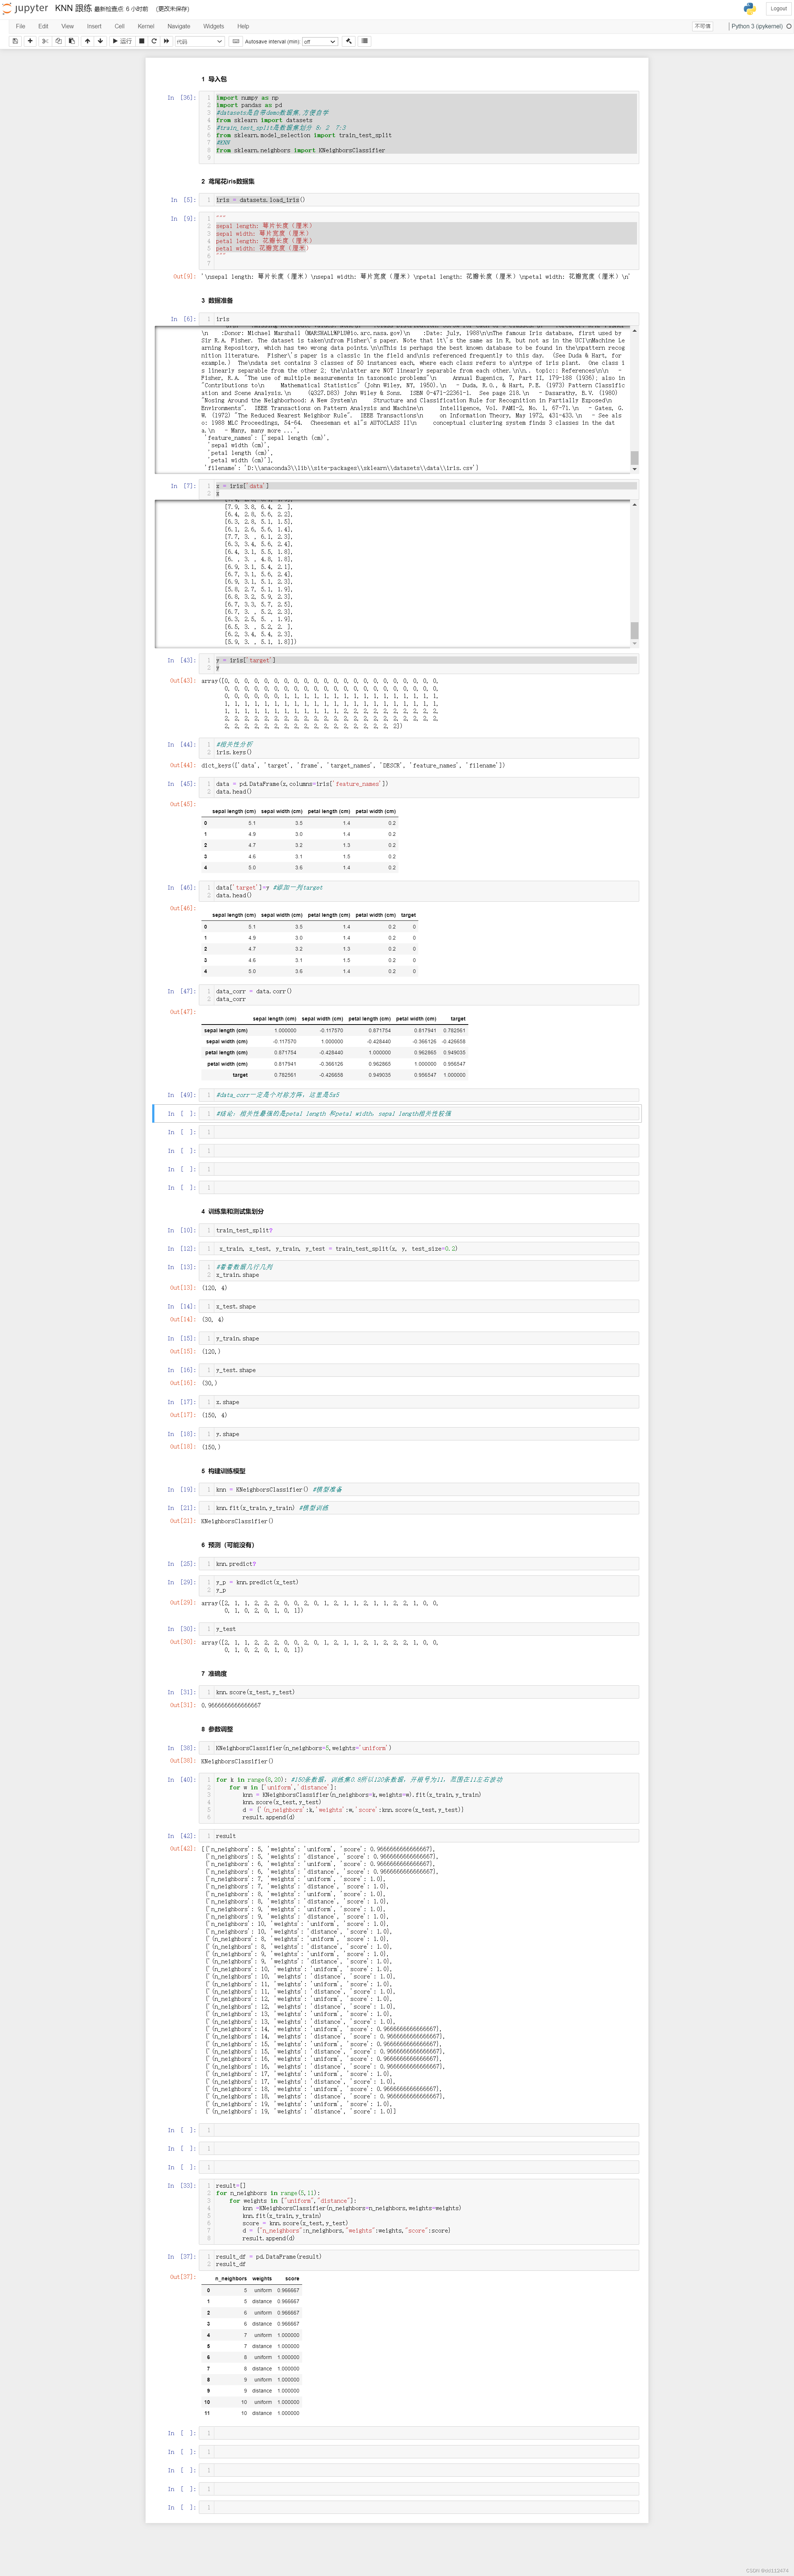This screenshot has width=794, height=2576.
Task: Save the notebook with the floppy disk icon
Action: [x=15, y=41]
